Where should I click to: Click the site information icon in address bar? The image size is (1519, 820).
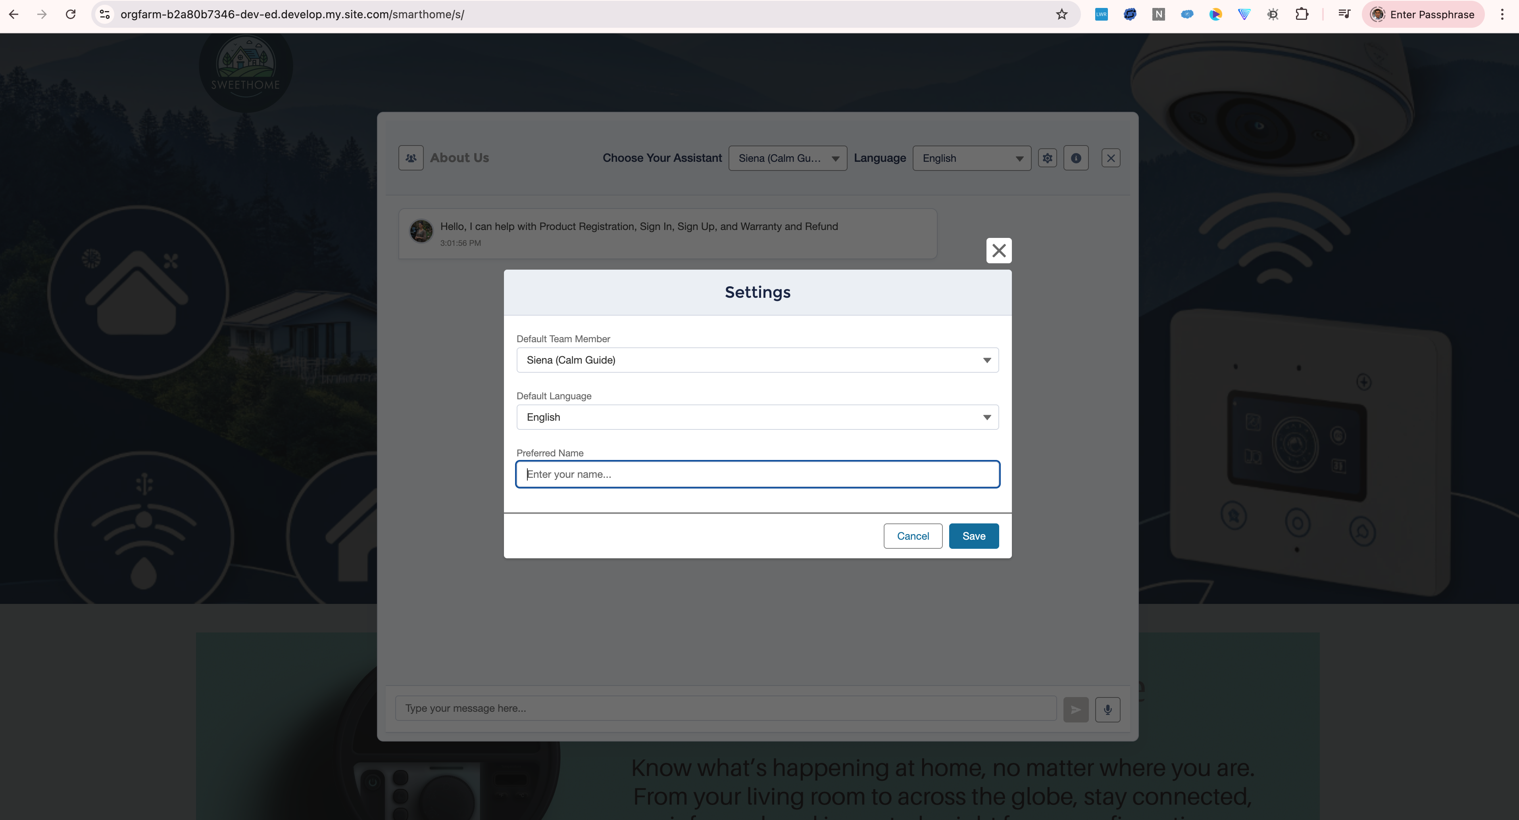(x=105, y=14)
